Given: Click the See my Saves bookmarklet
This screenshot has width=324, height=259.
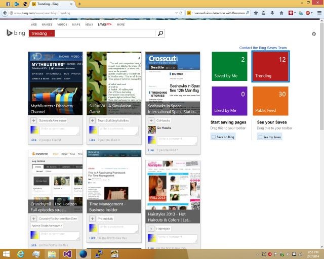Looking at the screenshot, I should (269, 137).
